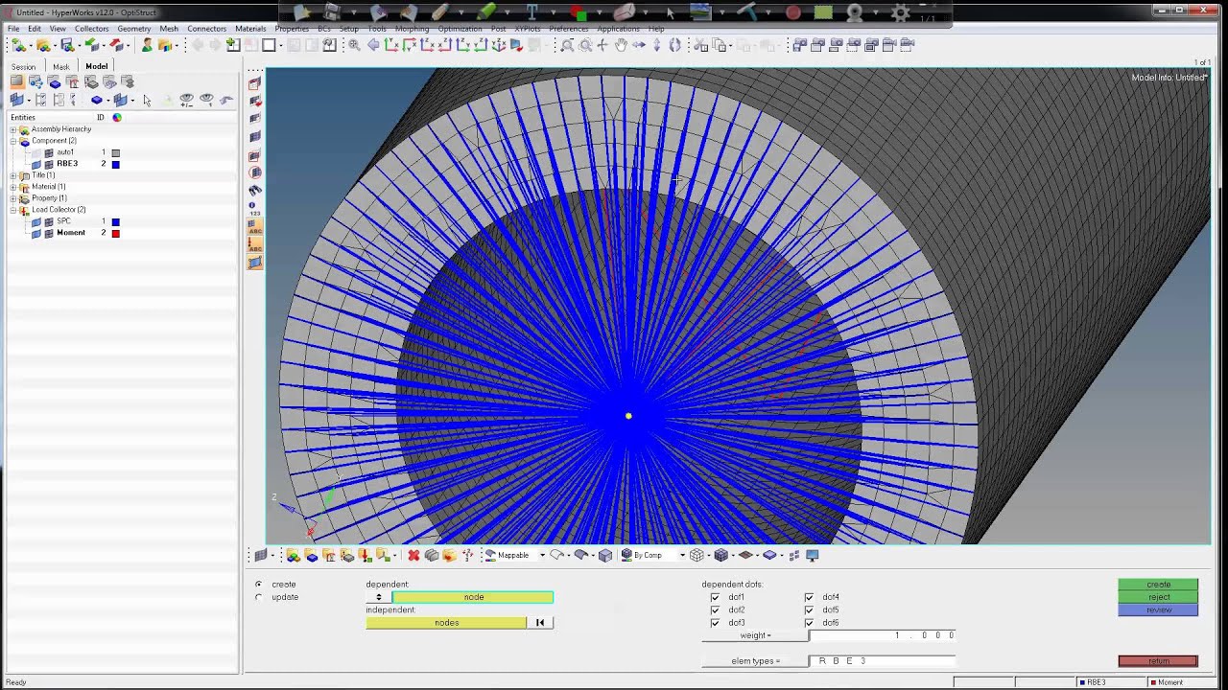Open the user profiles person icon
This screenshot has width=1228, height=690.
pos(146,45)
